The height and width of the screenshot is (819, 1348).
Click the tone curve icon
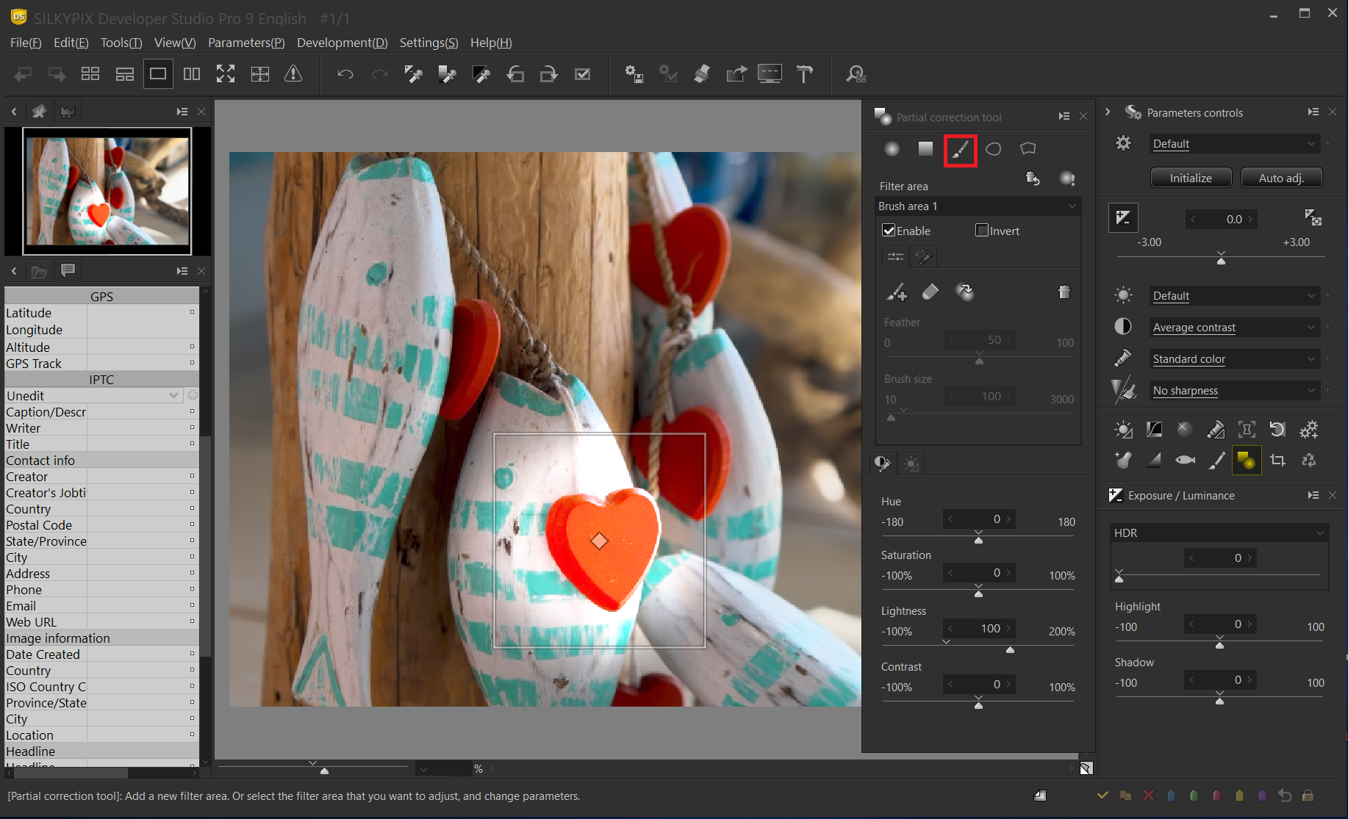point(1154,430)
